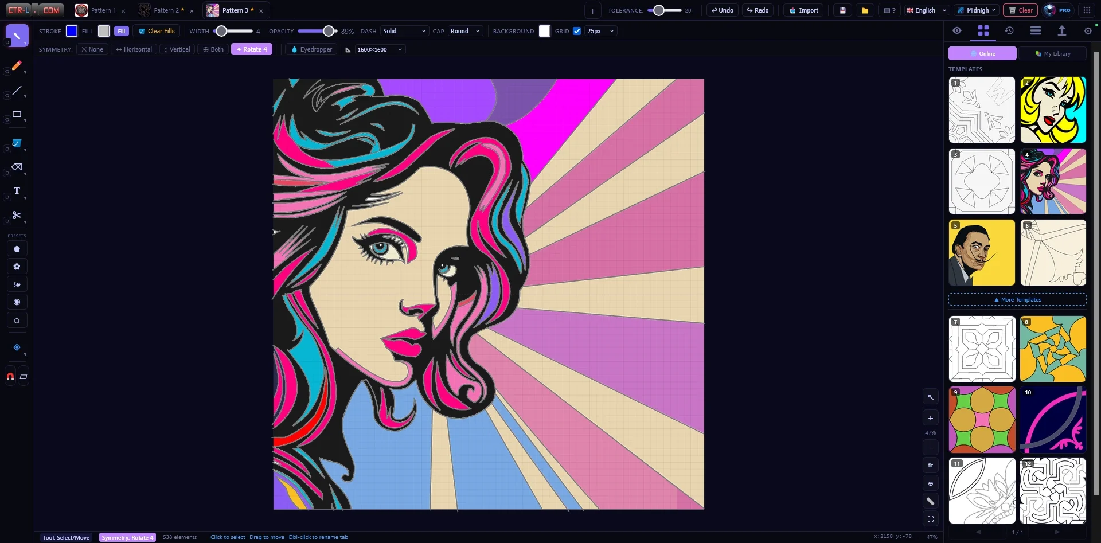Insert the flower preset shape
Viewport: 1101px width, 543px height.
(x=17, y=267)
